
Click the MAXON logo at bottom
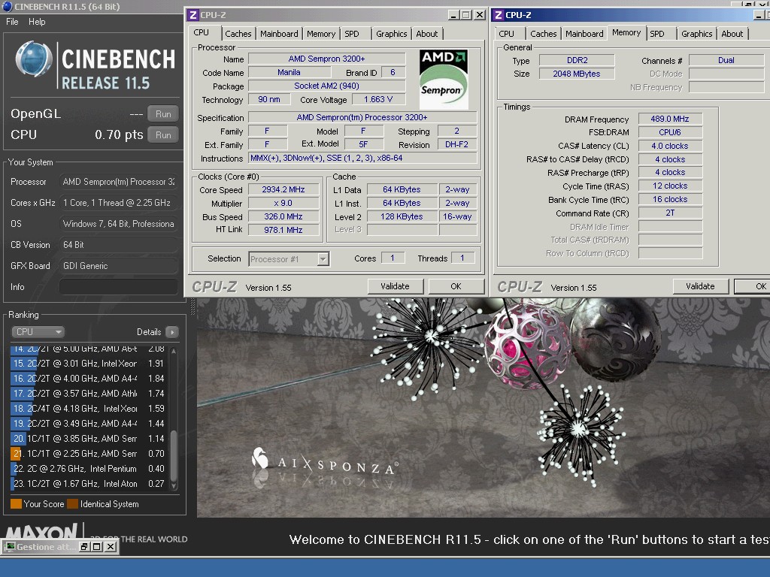coord(42,533)
